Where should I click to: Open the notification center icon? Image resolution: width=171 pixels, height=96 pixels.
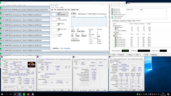click(168, 94)
